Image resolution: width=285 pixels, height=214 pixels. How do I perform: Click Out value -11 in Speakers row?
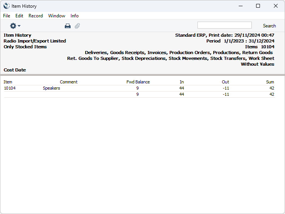point(226,88)
